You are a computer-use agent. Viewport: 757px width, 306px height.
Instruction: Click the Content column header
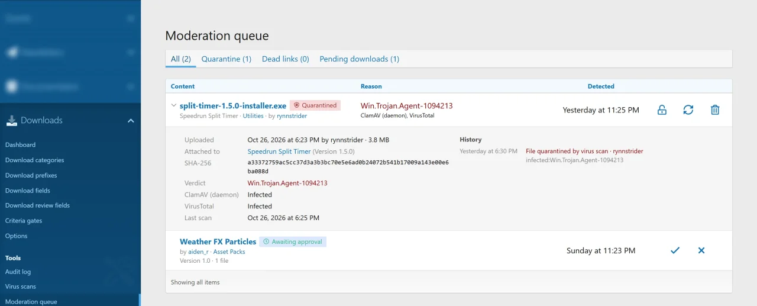[183, 86]
